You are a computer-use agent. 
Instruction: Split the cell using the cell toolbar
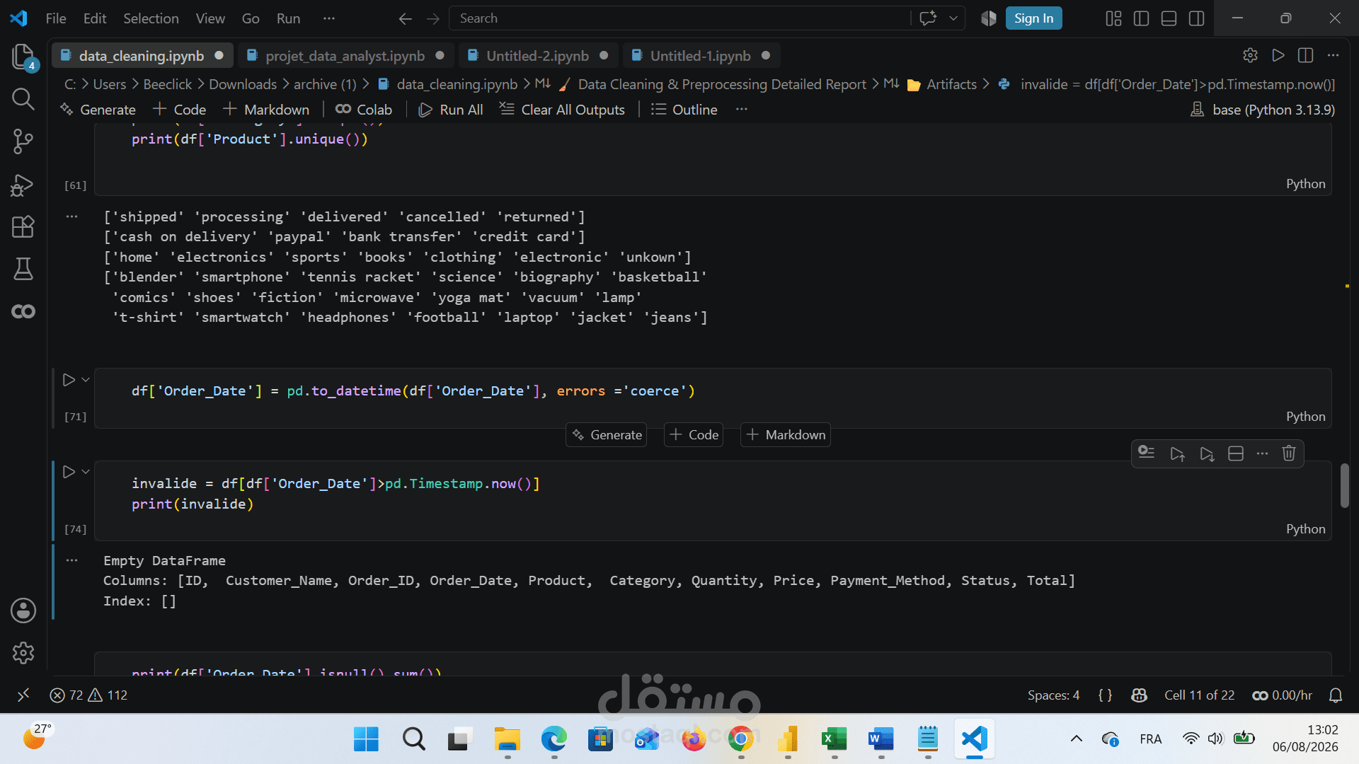(x=1236, y=453)
